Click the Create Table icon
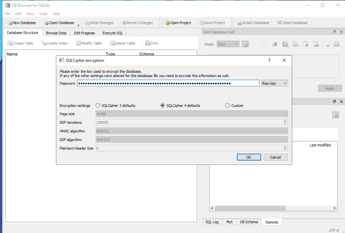 pyautogui.click(x=10, y=43)
